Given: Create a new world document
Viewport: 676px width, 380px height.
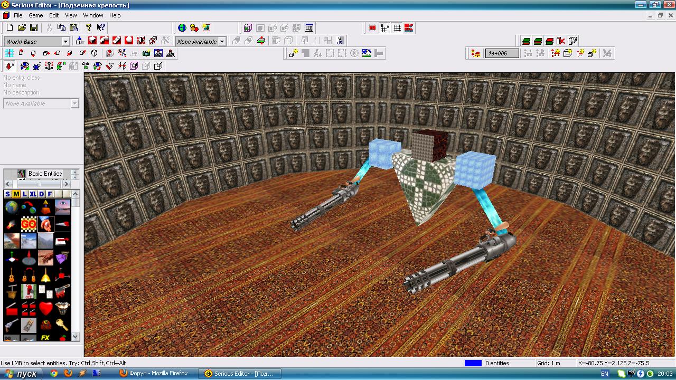Looking at the screenshot, I should (x=10, y=27).
